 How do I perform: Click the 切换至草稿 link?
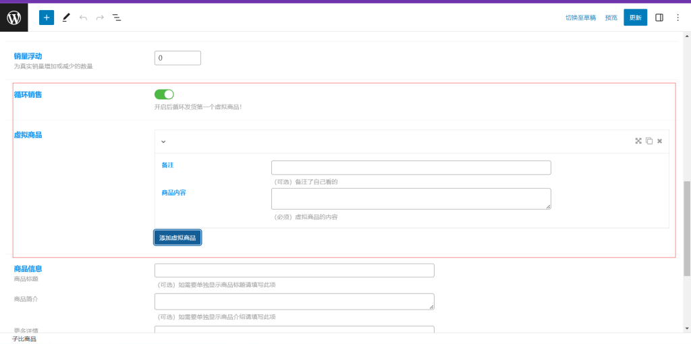coord(580,18)
